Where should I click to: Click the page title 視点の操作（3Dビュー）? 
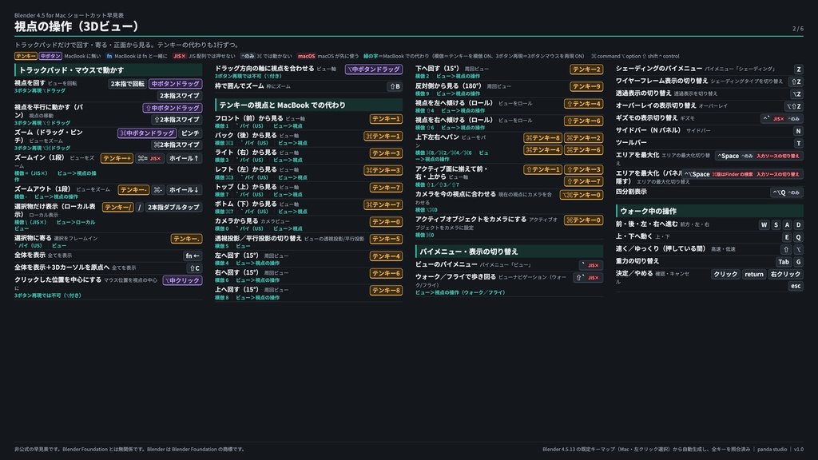pyautogui.click(x=77, y=26)
